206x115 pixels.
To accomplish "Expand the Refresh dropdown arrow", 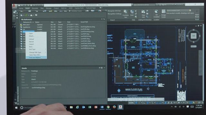I will (x=29, y=15).
